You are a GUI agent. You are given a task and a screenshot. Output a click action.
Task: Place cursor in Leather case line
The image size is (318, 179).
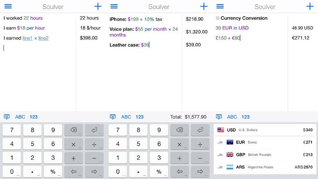tap(130, 45)
